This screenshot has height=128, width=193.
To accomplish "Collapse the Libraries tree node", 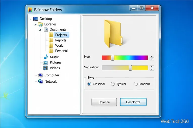I will [35, 24].
